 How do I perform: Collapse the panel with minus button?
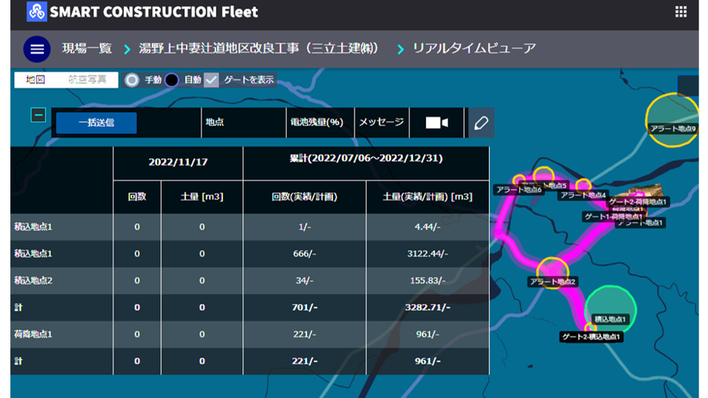[x=38, y=115]
